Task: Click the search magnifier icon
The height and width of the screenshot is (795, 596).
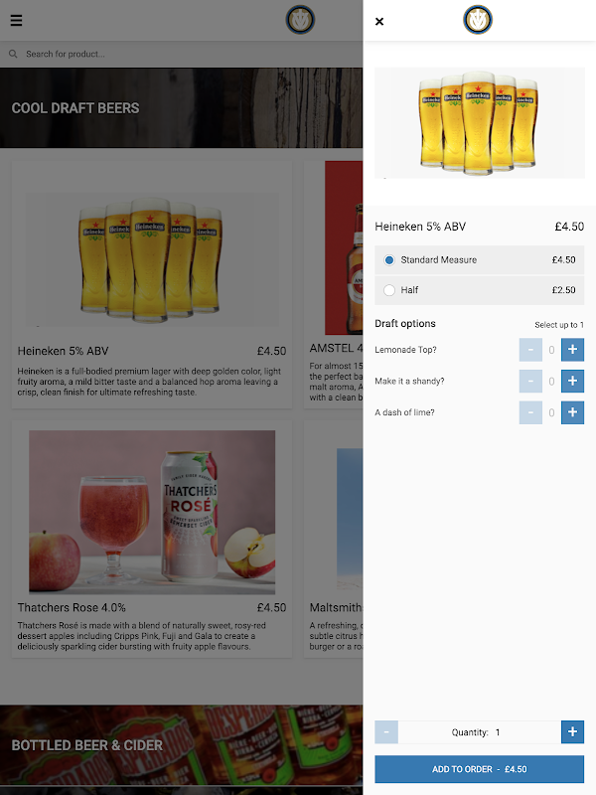Action: click(x=13, y=54)
